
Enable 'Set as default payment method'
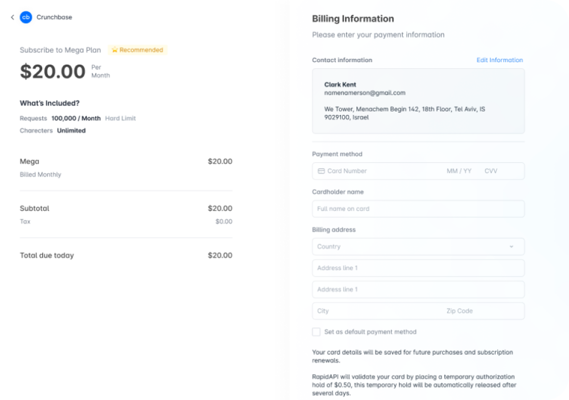(316, 331)
